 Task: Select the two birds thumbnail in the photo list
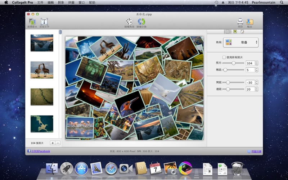(42, 70)
